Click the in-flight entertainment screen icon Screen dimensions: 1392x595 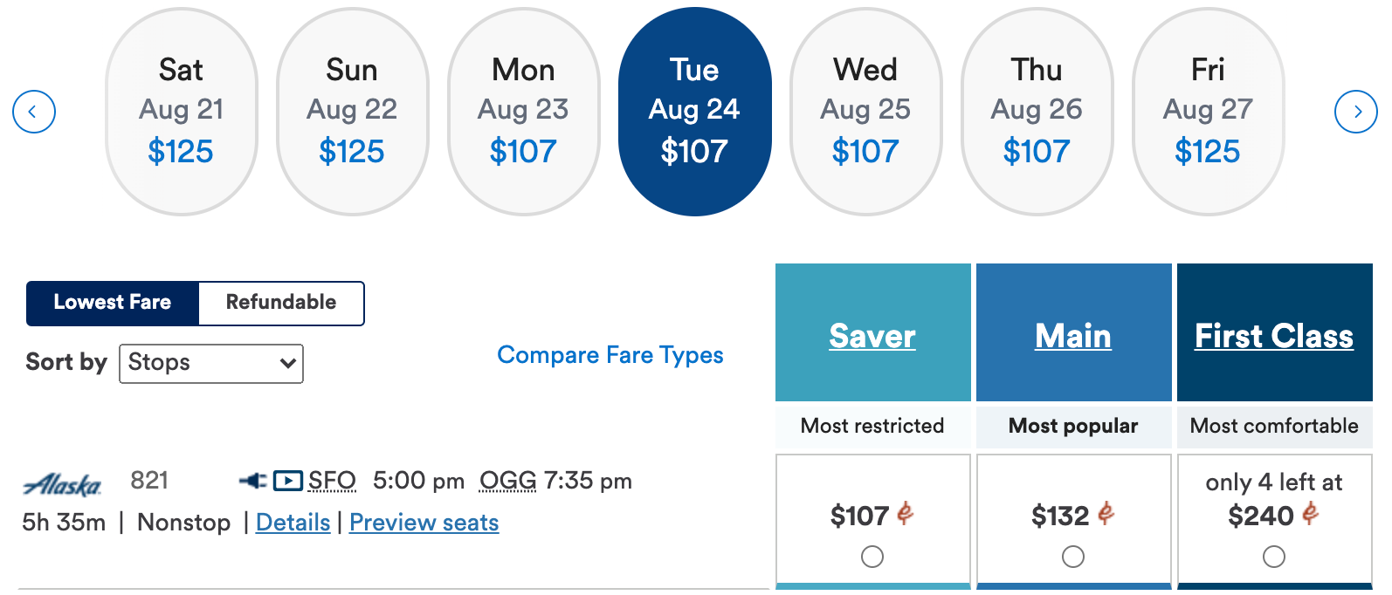click(x=288, y=481)
